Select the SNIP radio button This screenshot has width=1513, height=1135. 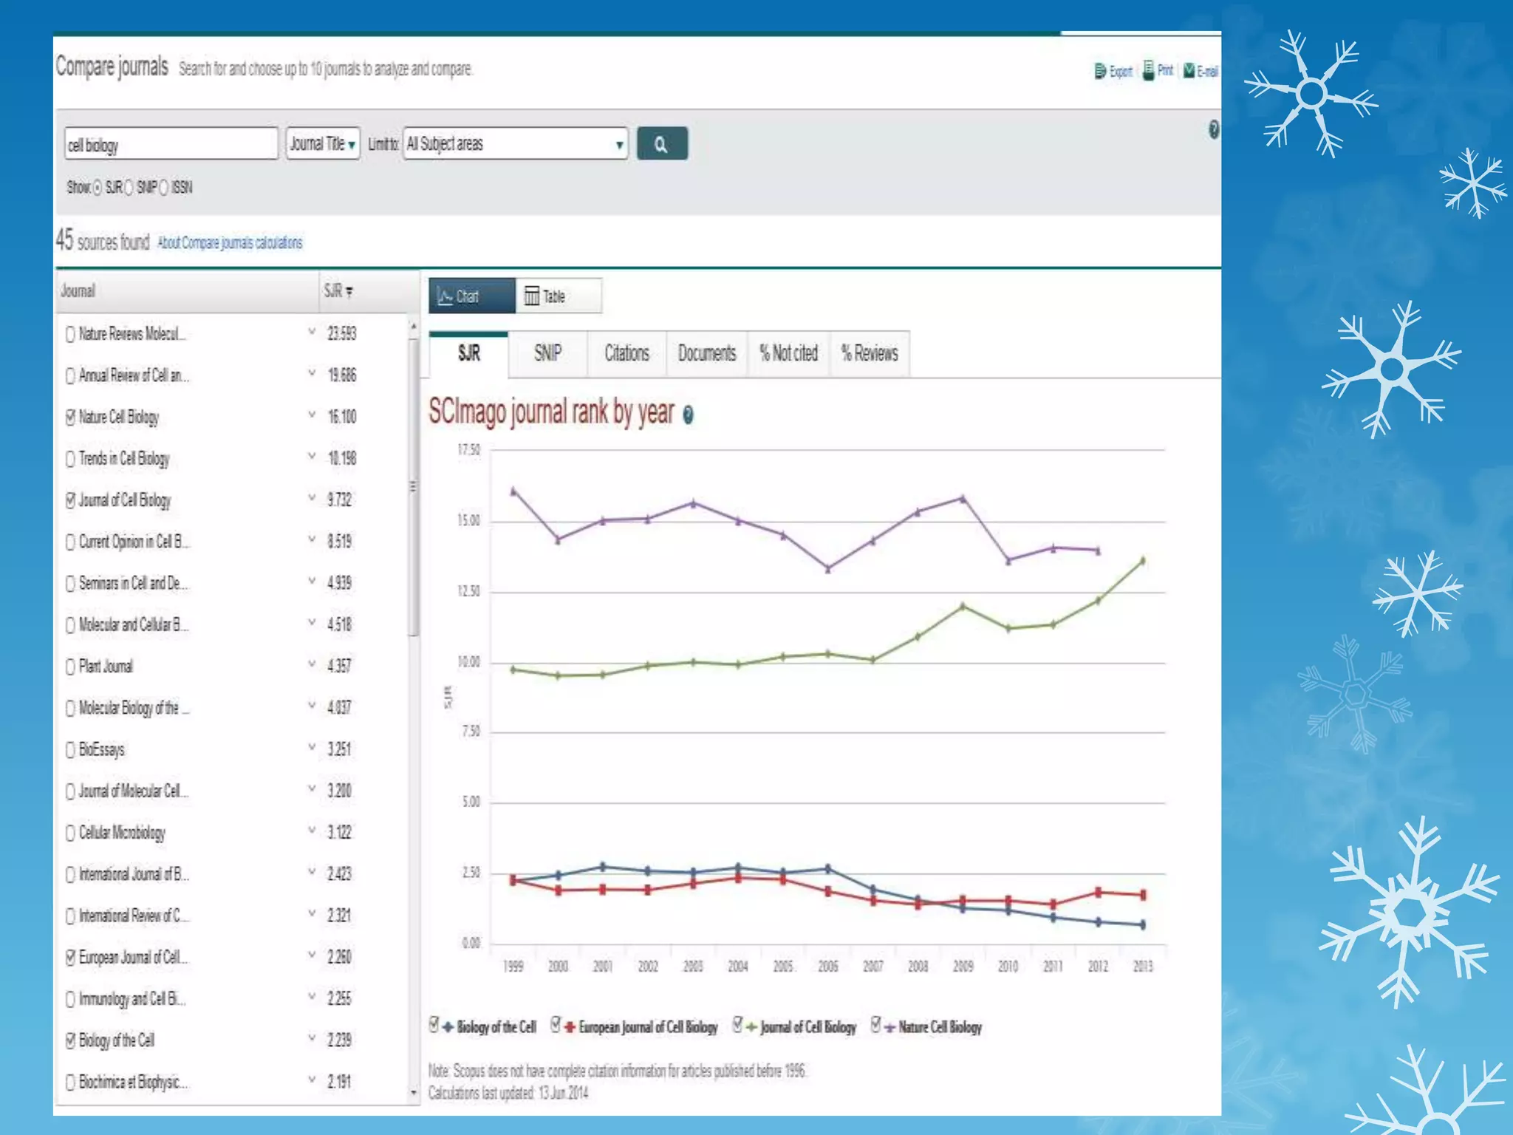pos(129,188)
